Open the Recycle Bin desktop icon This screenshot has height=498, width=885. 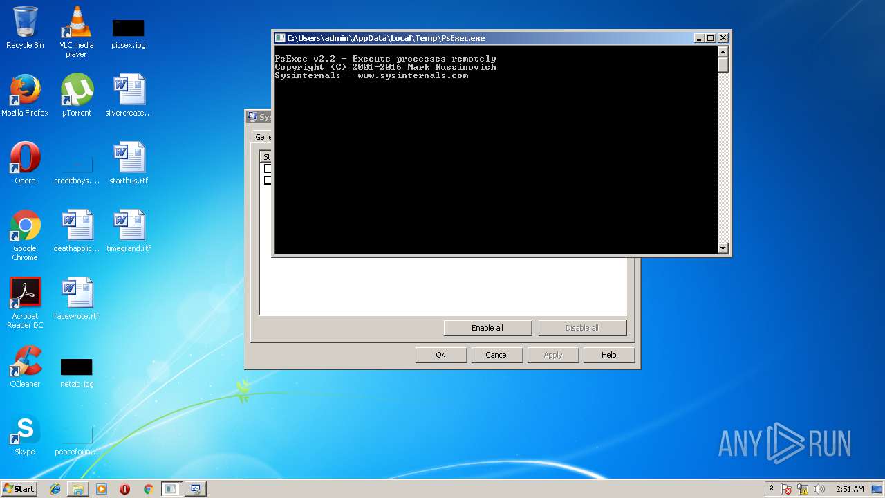pos(25,28)
